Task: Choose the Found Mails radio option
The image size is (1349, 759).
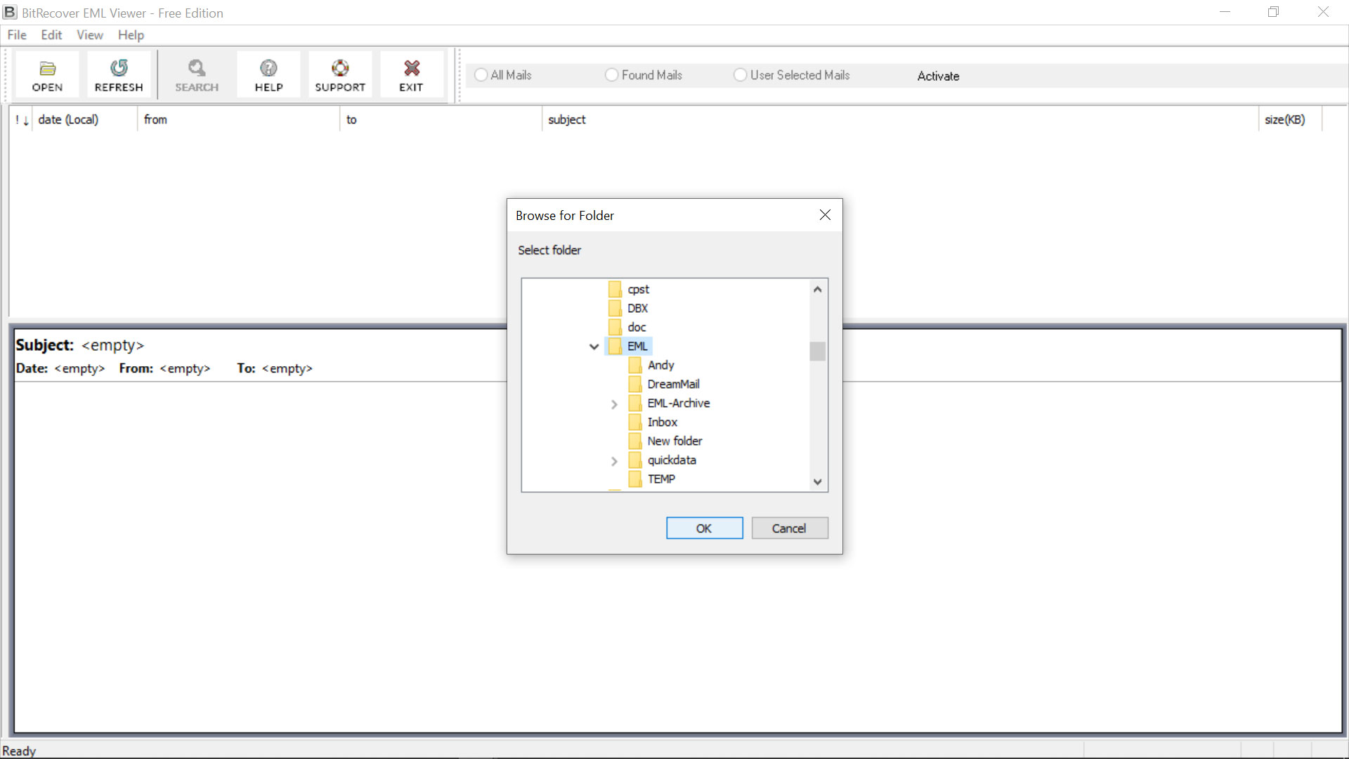Action: click(612, 75)
